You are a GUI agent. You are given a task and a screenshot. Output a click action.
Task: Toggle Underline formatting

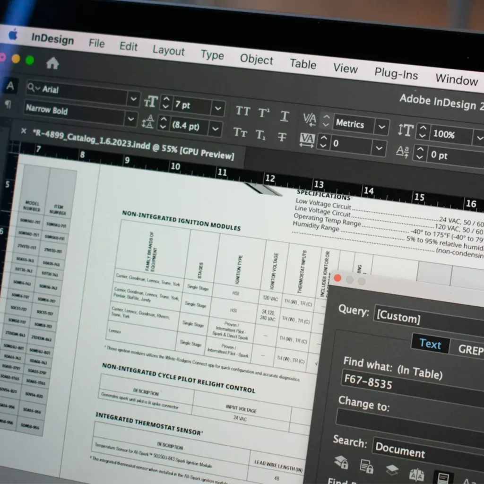(x=284, y=116)
